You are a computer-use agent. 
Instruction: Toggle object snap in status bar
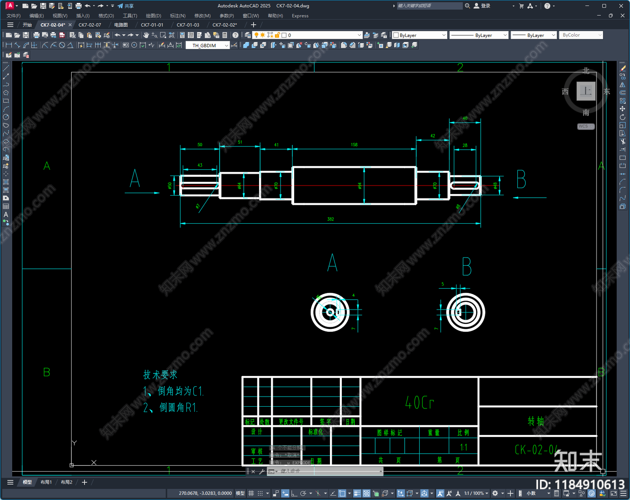[x=342, y=493]
